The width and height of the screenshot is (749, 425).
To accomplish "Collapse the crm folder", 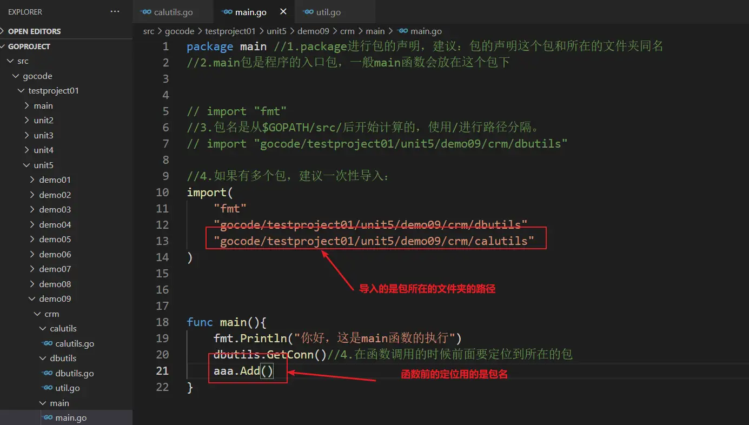I will pos(51,314).
